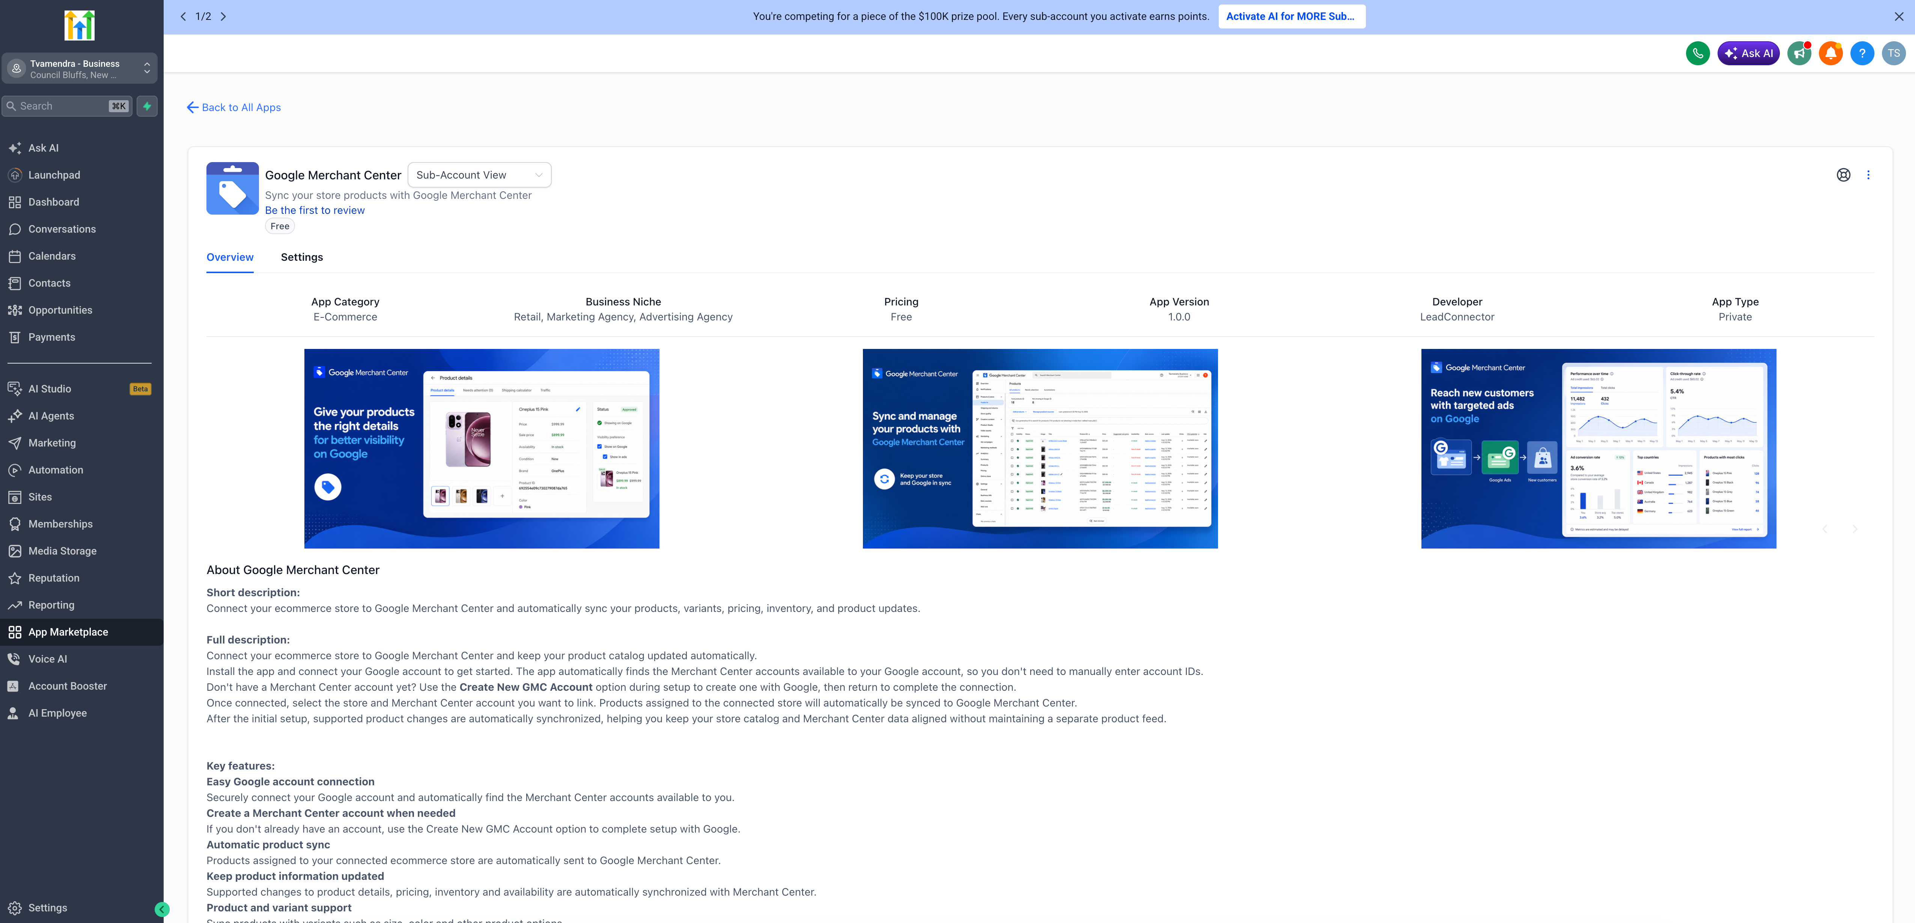Open the Sync and manage products screenshot
This screenshot has width=1915, height=923.
[1040, 449]
